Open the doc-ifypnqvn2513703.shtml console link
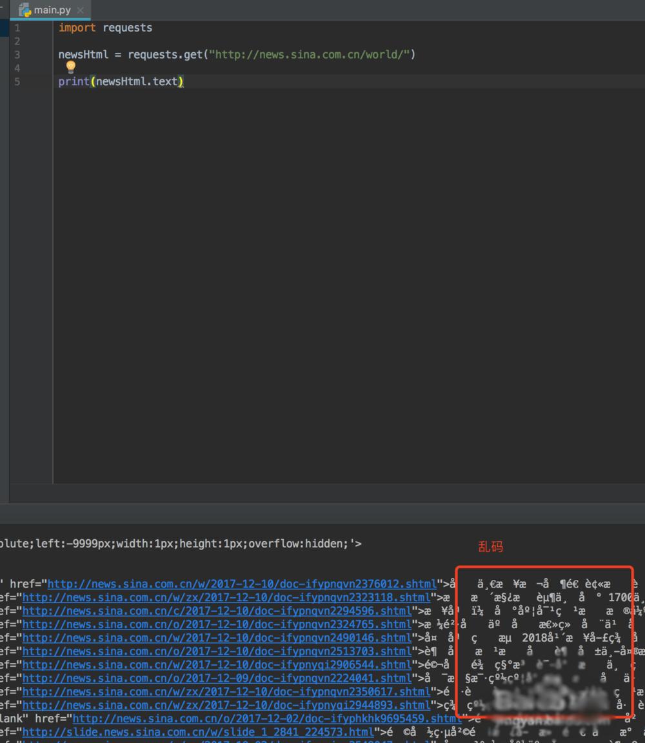 [216, 652]
